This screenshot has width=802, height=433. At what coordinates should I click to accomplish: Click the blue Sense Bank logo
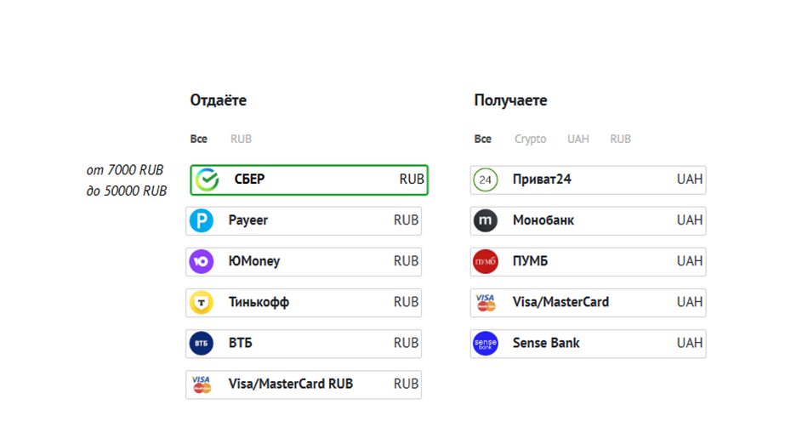[x=486, y=344]
